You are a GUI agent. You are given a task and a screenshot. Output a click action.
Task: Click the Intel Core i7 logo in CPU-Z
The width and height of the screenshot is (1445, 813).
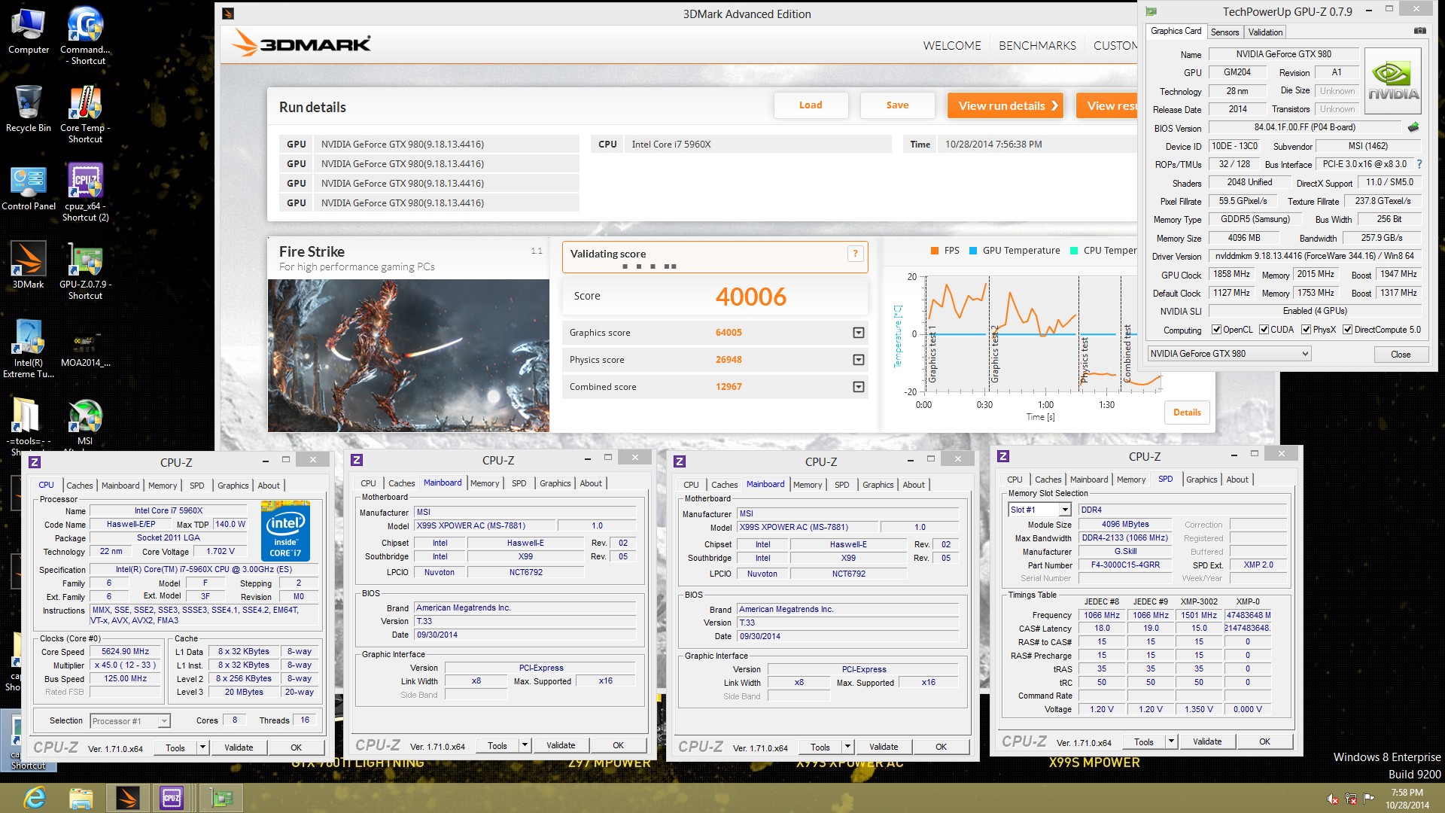285,531
